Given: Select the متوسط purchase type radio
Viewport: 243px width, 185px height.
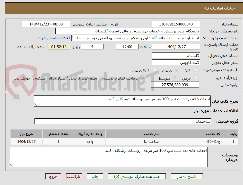Looking at the screenshot, I should coord(175,77).
